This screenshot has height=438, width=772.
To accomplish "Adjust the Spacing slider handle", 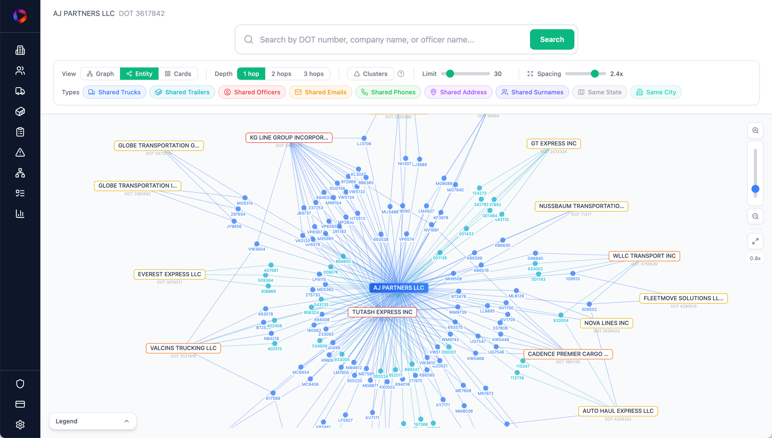I will click(595, 74).
